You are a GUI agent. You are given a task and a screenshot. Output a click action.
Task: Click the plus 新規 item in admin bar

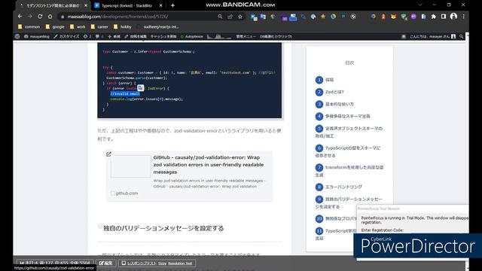coord(114,36)
